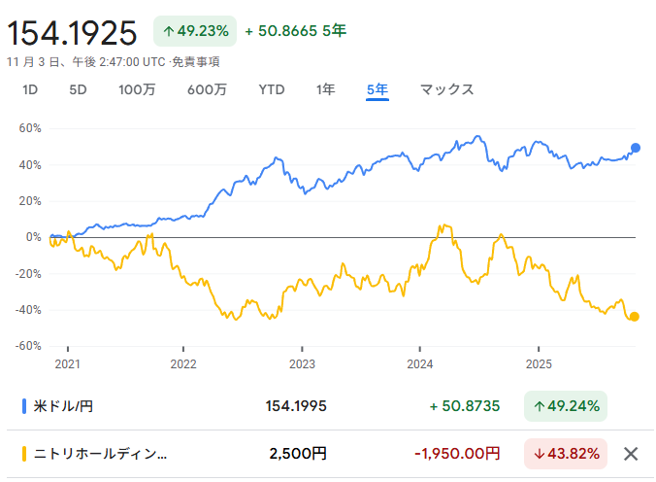656x482 pixels.
Task: Click the yellow ニトリ legend color marker
Action: click(x=24, y=453)
